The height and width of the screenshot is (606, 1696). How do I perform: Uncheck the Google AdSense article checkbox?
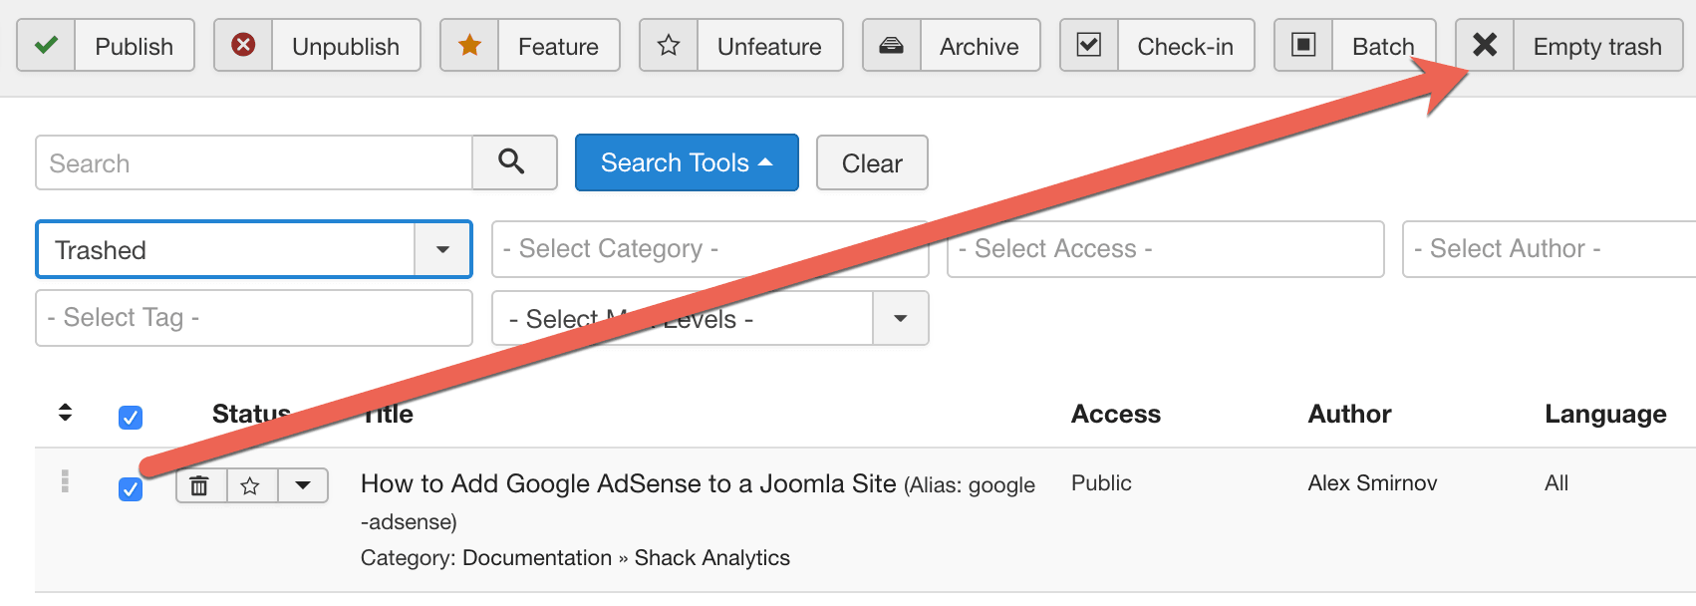click(131, 489)
